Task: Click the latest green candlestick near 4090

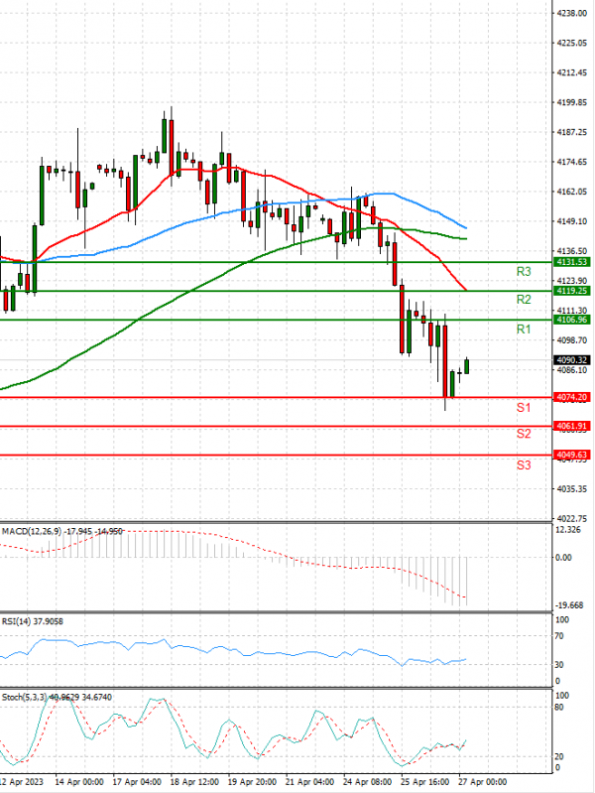Action: 467,366
